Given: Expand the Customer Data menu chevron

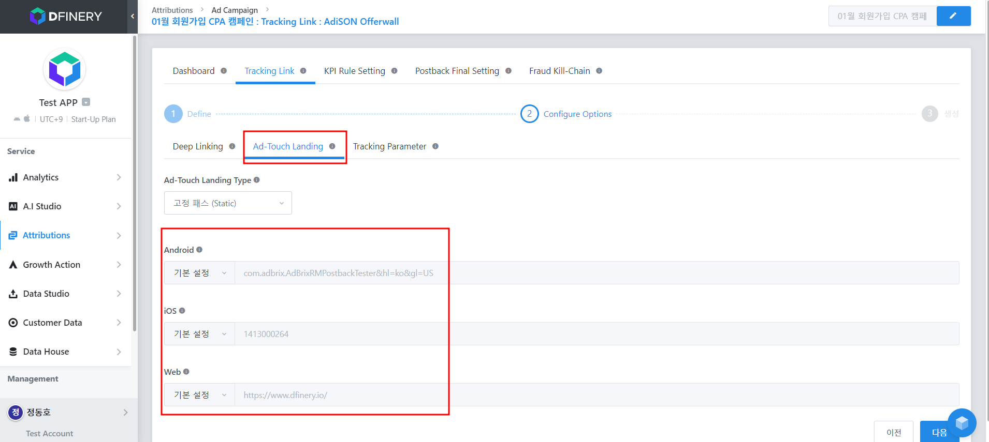Looking at the screenshot, I should (x=119, y=323).
